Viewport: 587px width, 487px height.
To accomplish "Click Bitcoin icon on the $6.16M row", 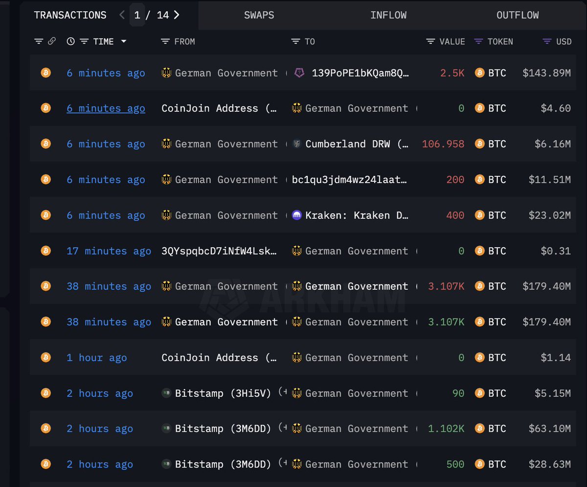I will tap(45, 144).
